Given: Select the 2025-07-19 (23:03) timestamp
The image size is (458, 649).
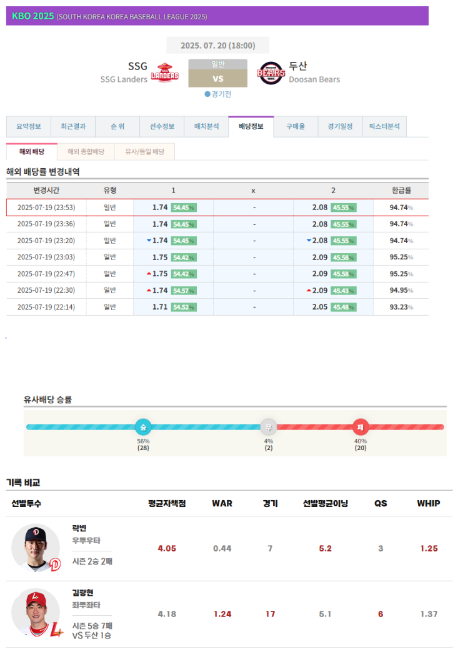Looking at the screenshot, I should pyautogui.click(x=46, y=257).
